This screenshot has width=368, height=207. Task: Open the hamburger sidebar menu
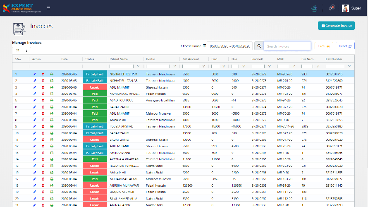[x=48, y=8]
